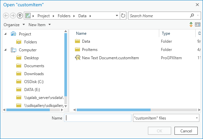Collapse the Project tree node
The width and height of the screenshot is (203, 139).
[x=6, y=34]
